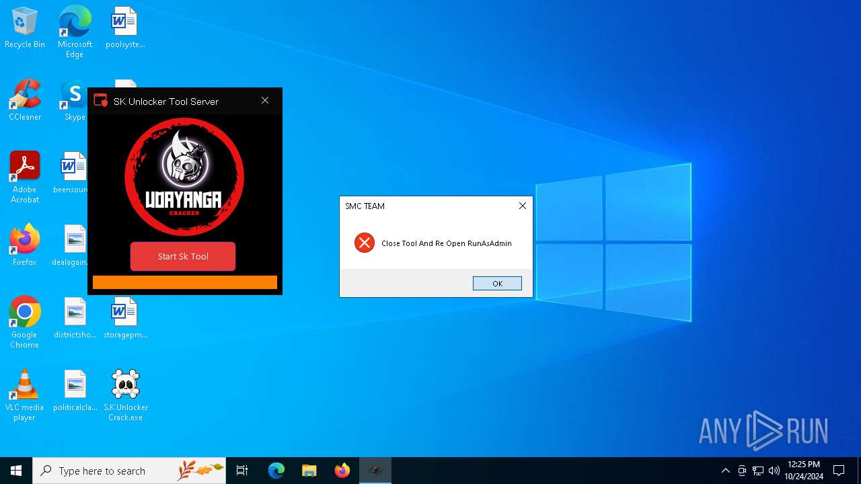The image size is (861, 484).
Task: Select the politicalcla... image file
Action: pyautogui.click(x=75, y=390)
